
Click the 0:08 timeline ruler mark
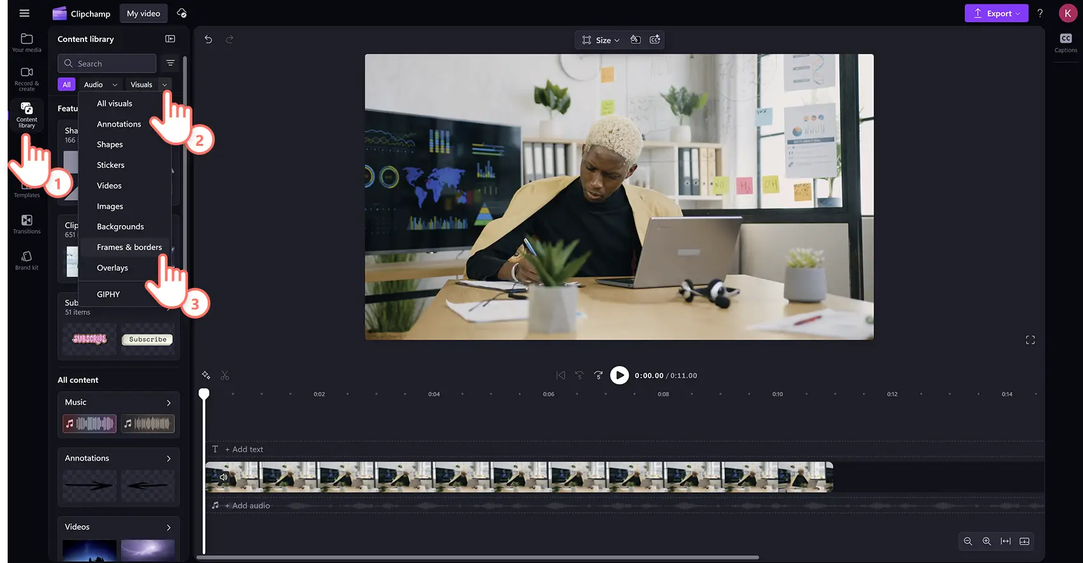[664, 394]
